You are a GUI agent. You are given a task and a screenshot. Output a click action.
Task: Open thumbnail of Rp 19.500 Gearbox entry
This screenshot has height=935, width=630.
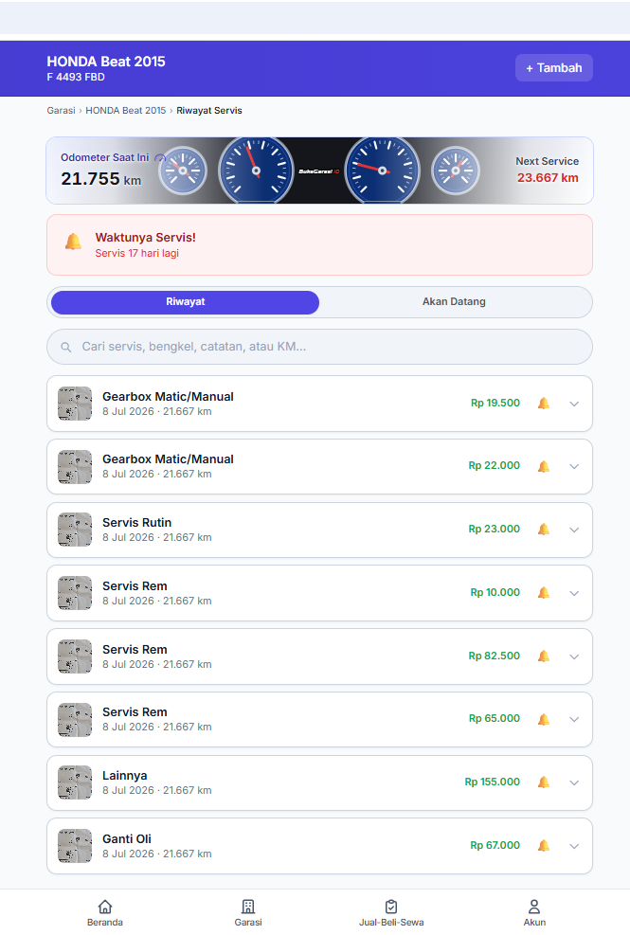pyautogui.click(x=75, y=404)
